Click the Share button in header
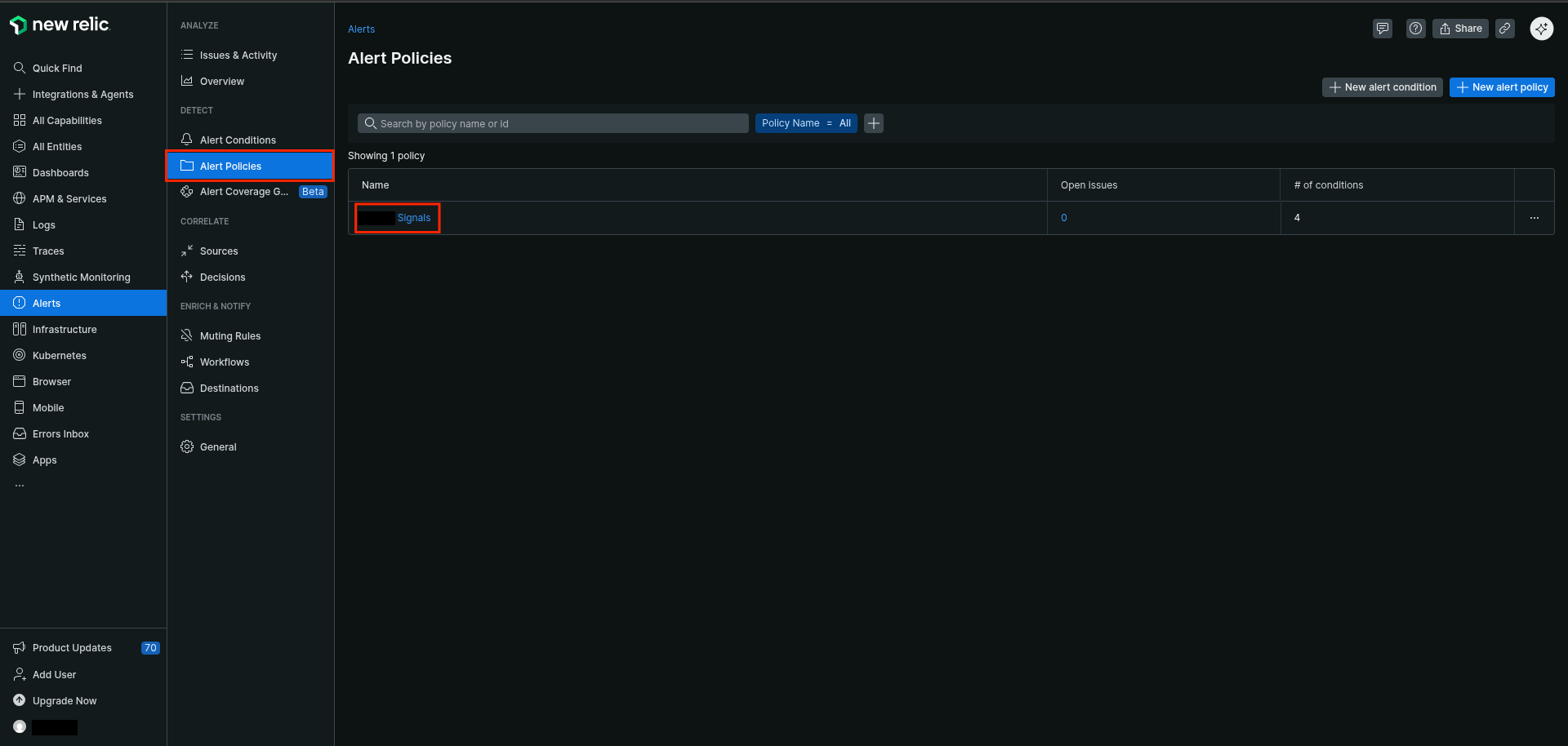Viewport: 1568px width, 746px height. [1459, 29]
